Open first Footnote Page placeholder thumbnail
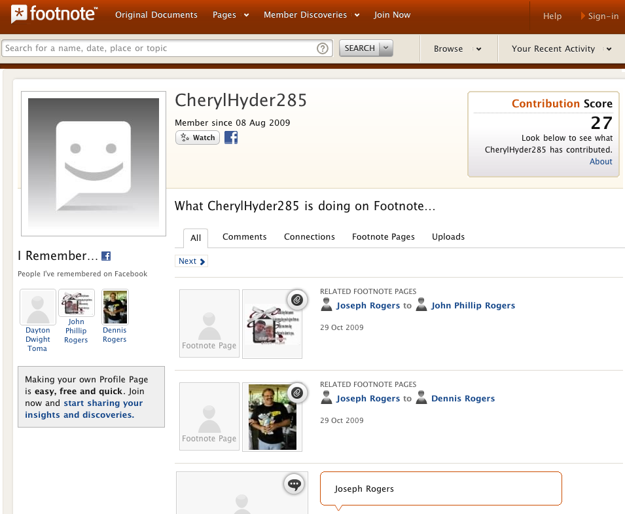The height and width of the screenshot is (514, 625). 209,323
